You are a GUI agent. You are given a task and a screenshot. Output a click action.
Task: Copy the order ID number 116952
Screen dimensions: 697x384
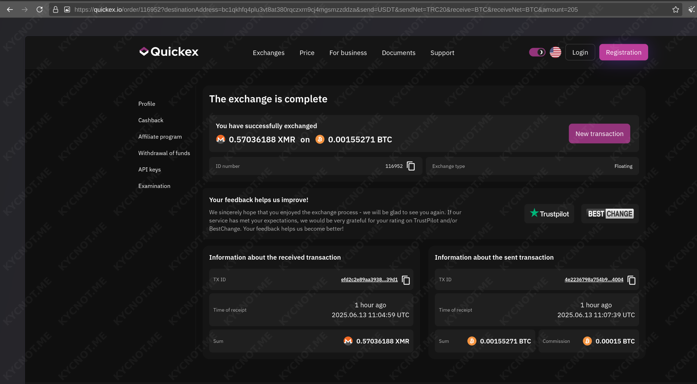[411, 166]
